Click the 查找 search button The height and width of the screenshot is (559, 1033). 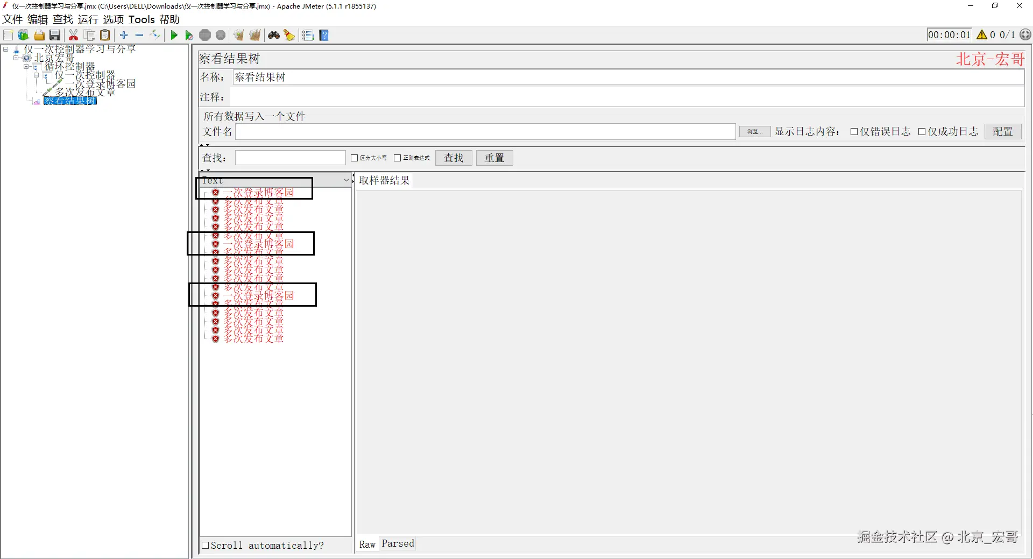(454, 158)
